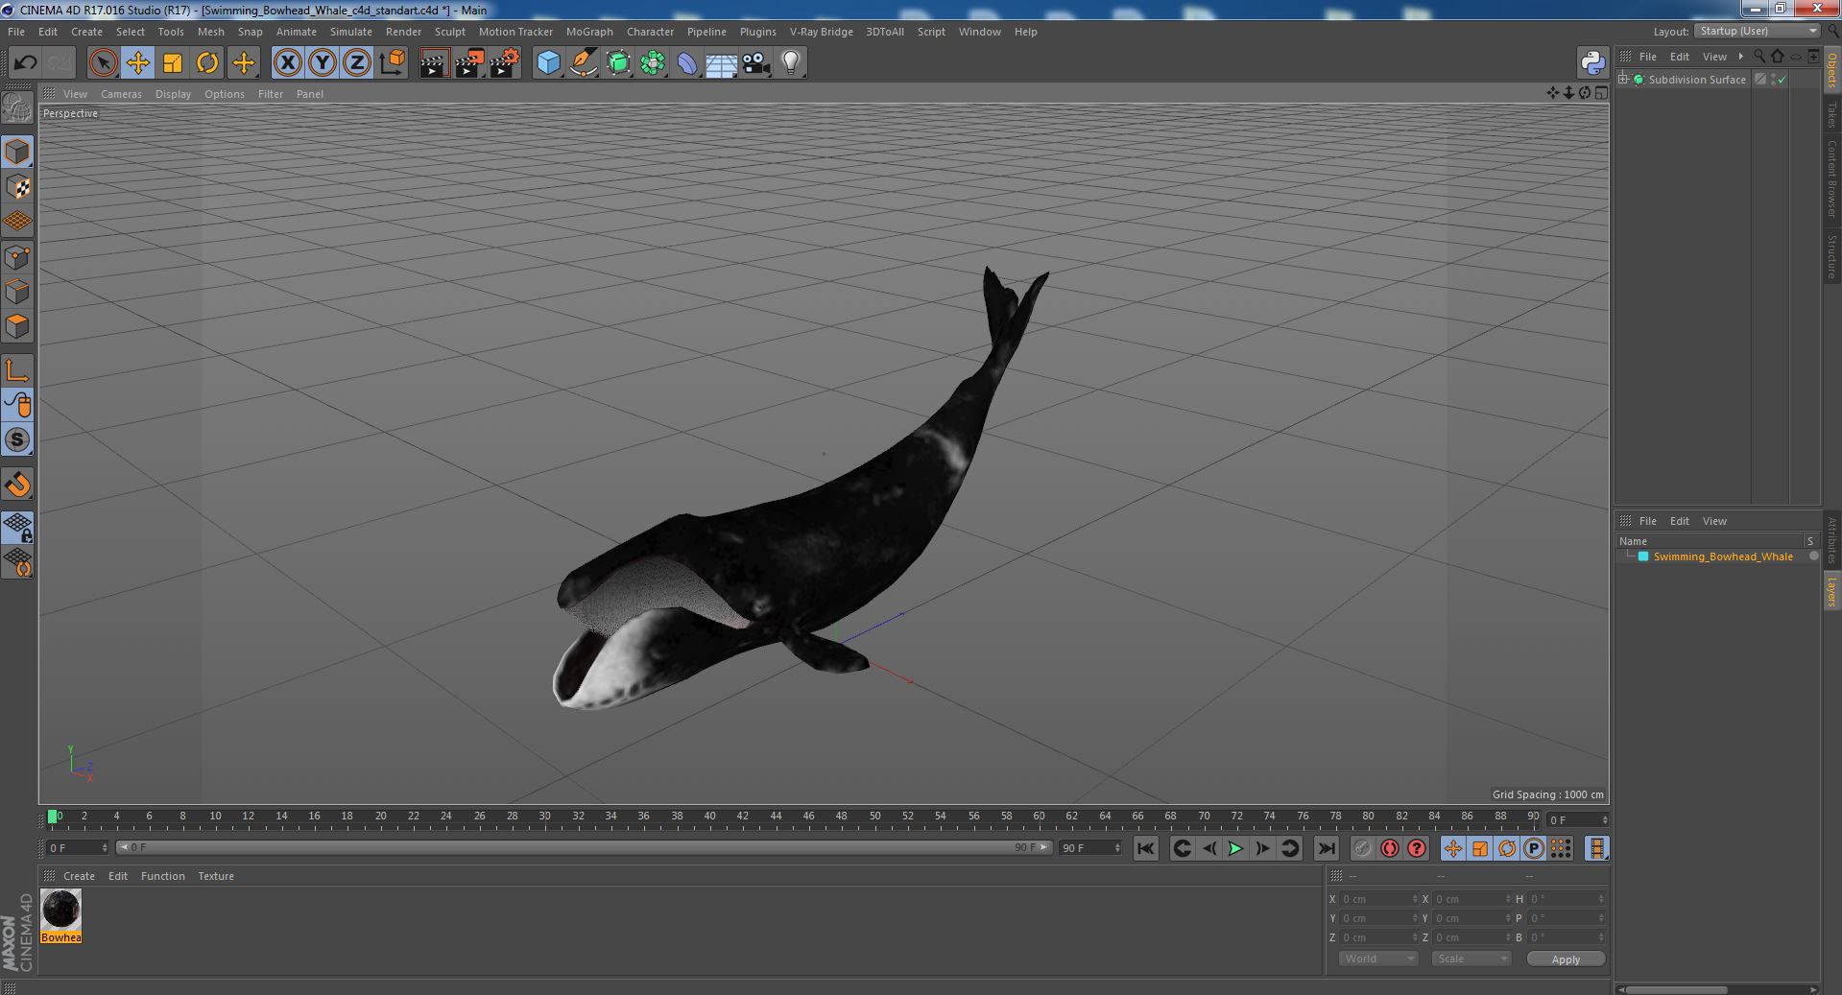Click the Apply button
Image resolution: width=1842 pixels, height=995 pixels.
coord(1566,959)
